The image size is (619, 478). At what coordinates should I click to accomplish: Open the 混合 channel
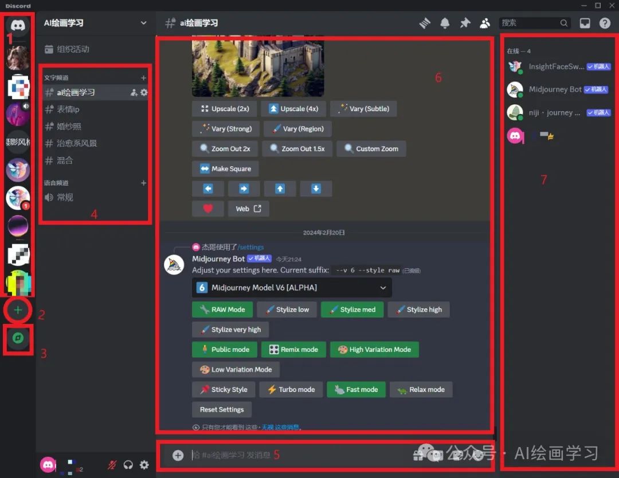tap(96, 160)
